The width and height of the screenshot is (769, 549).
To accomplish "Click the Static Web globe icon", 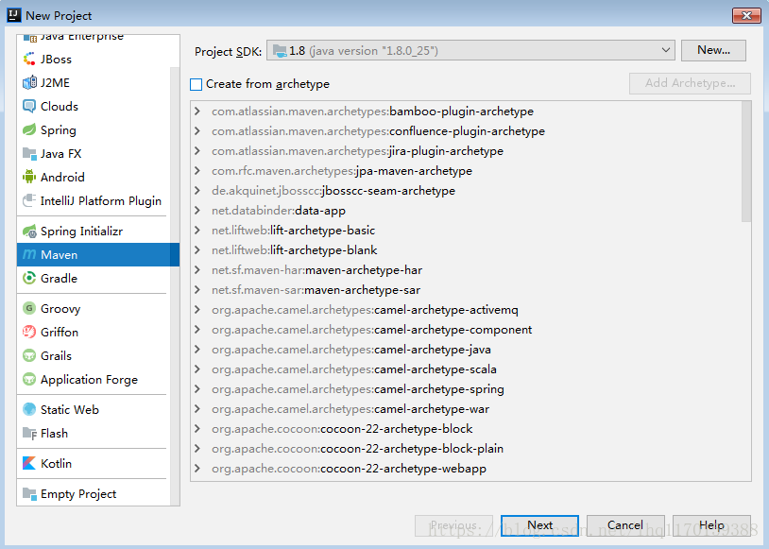I will pos(29,409).
